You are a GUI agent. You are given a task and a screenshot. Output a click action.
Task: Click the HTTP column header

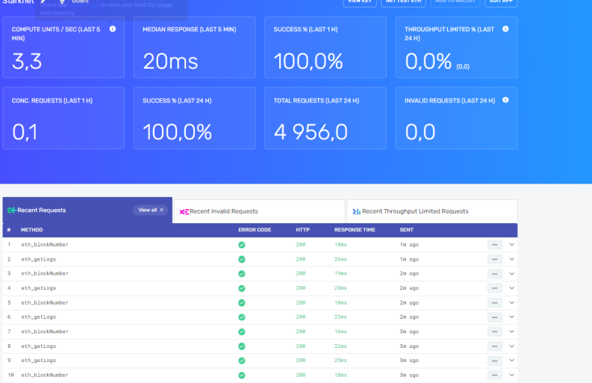(303, 230)
